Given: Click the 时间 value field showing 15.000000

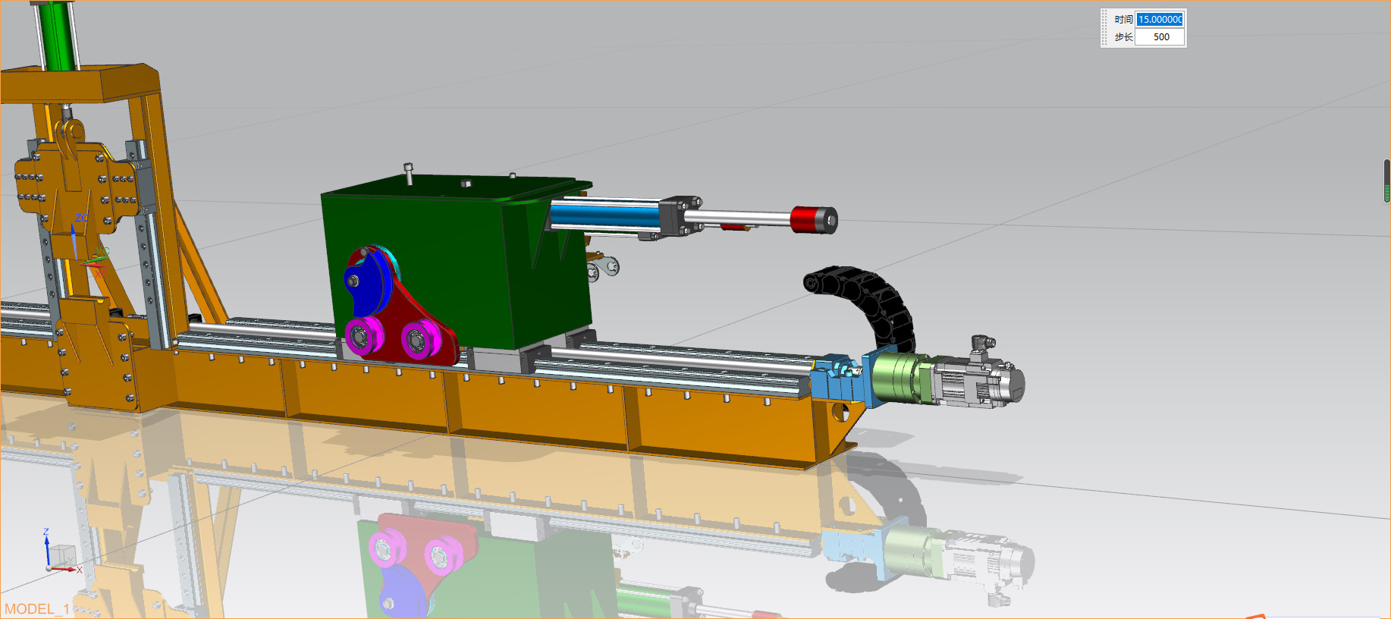Looking at the screenshot, I should [x=1160, y=20].
